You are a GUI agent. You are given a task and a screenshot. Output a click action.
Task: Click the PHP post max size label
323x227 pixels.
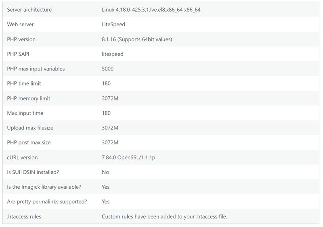point(29,143)
